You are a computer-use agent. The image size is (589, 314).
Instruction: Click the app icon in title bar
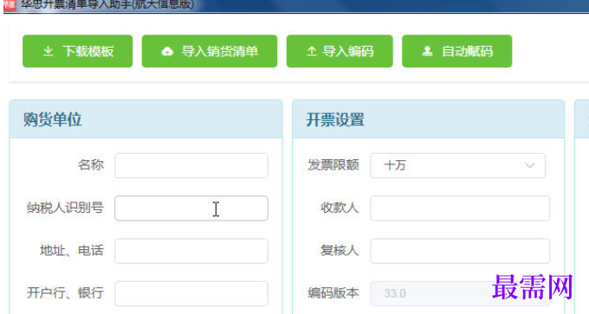[x=10, y=5]
